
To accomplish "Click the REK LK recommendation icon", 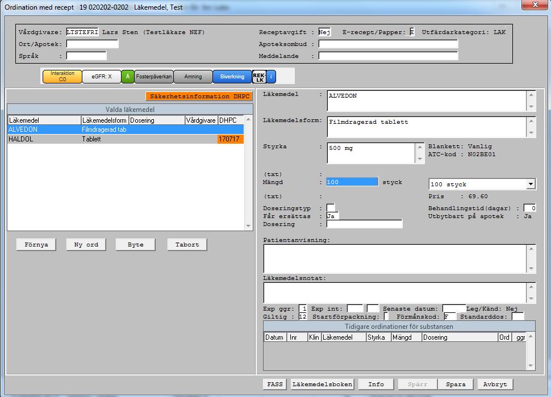I will [260, 77].
